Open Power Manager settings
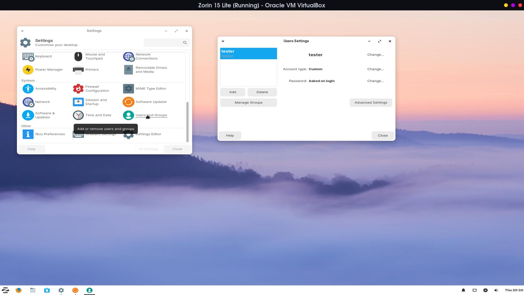524x295 pixels. click(x=28, y=70)
